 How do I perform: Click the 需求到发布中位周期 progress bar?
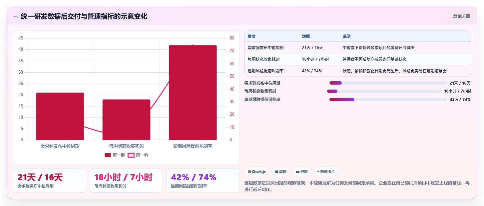pos(388,83)
